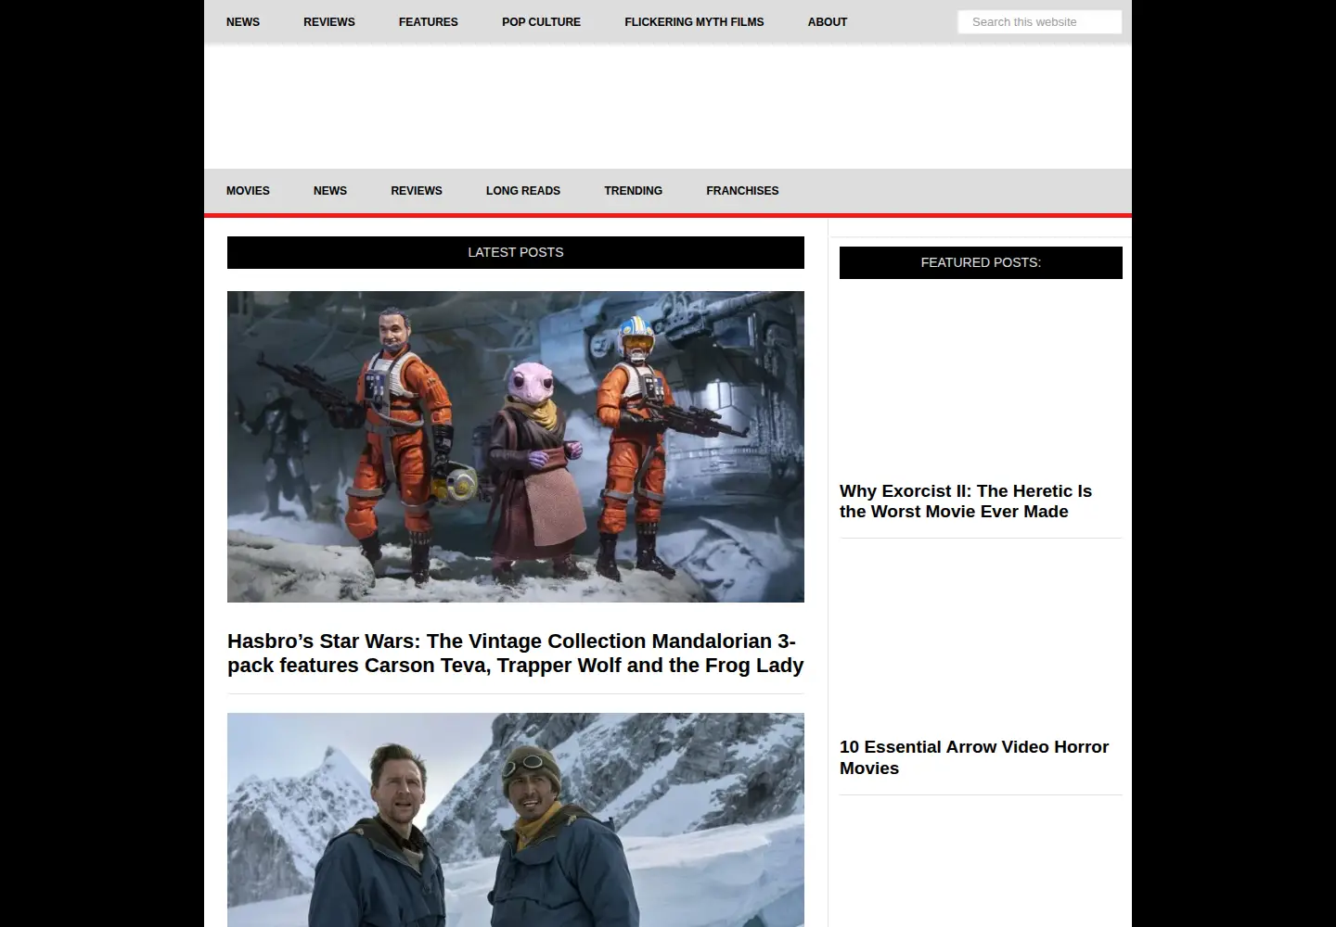Open the Star Wars Vintage Collection figures image
Image resolution: width=1336 pixels, height=927 pixels.
[x=516, y=447]
